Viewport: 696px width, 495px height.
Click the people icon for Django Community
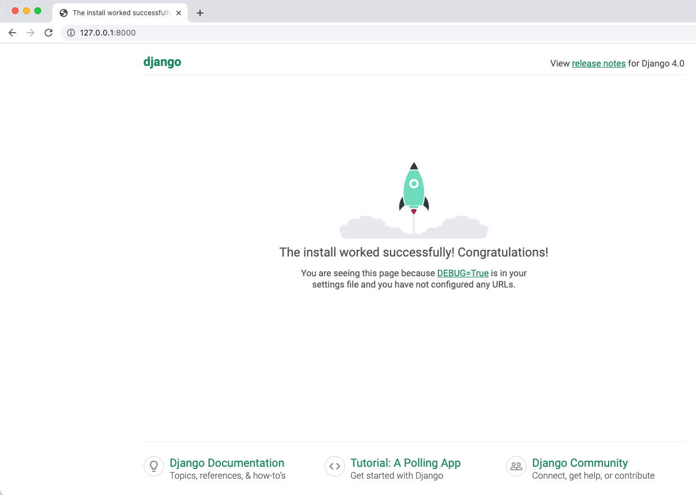click(516, 466)
